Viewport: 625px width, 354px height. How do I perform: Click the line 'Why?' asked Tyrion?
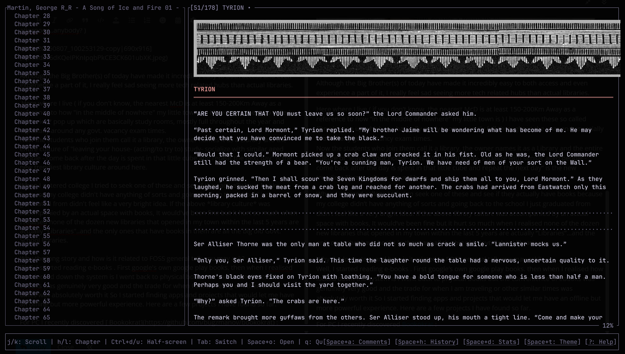269,301
